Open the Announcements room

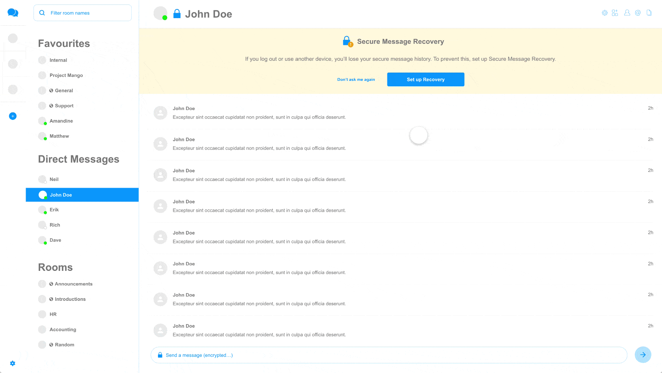(73, 284)
